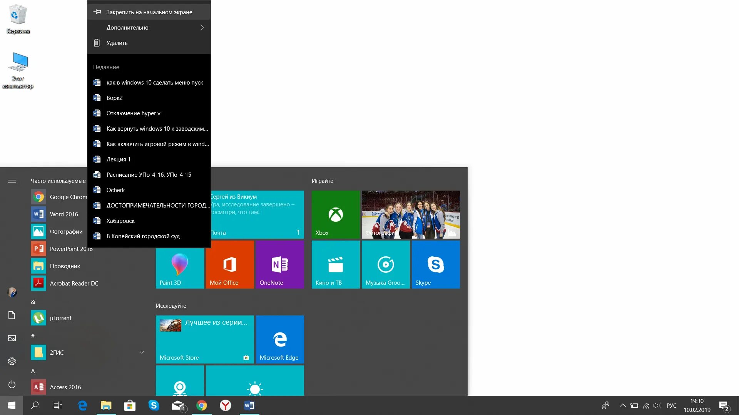Click the Yandex Browser taskbar icon

[x=225, y=405]
